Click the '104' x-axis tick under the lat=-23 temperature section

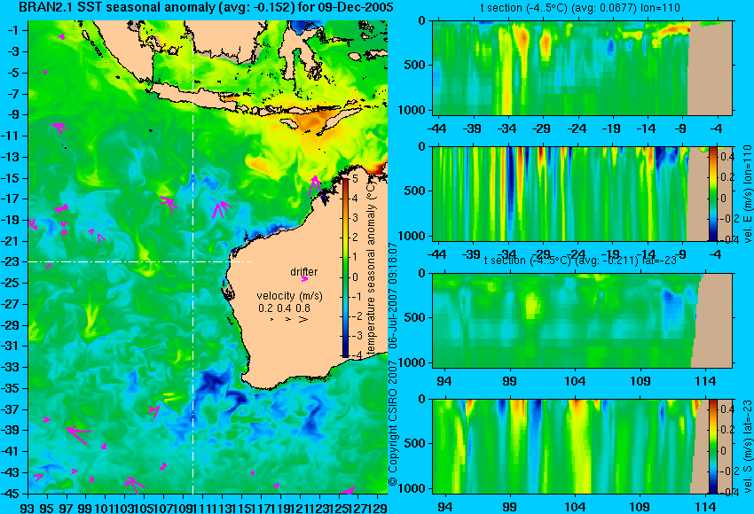coord(575,381)
